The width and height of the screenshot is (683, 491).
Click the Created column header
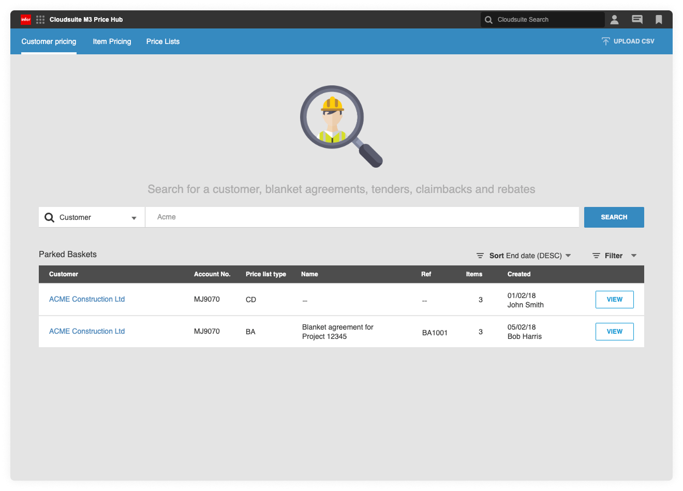click(519, 274)
